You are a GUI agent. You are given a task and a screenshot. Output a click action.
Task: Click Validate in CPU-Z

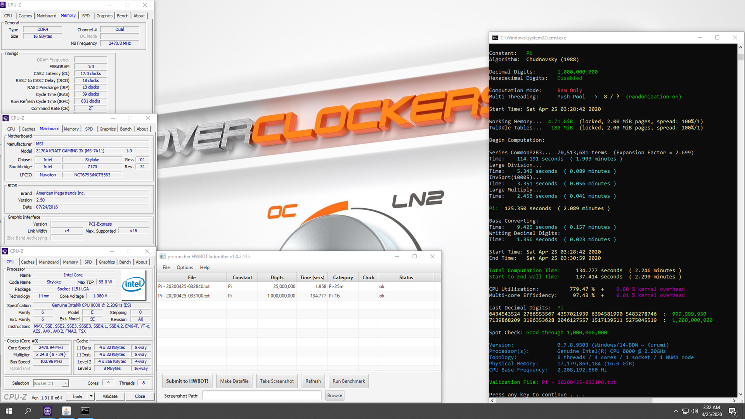pos(110,396)
